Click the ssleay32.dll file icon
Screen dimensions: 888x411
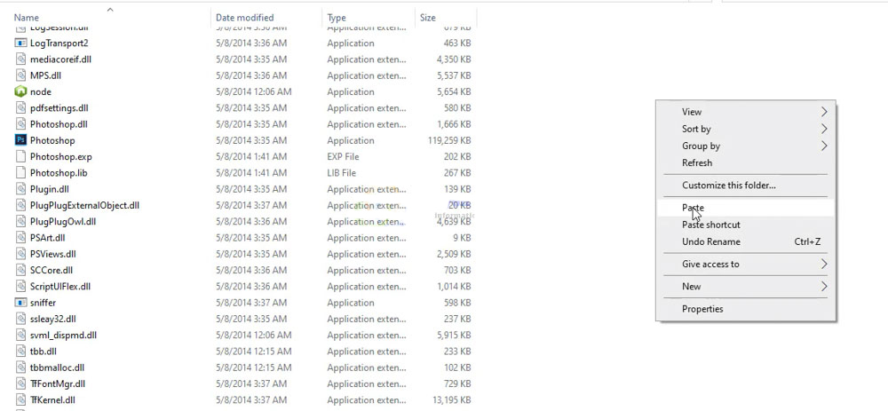coord(20,319)
